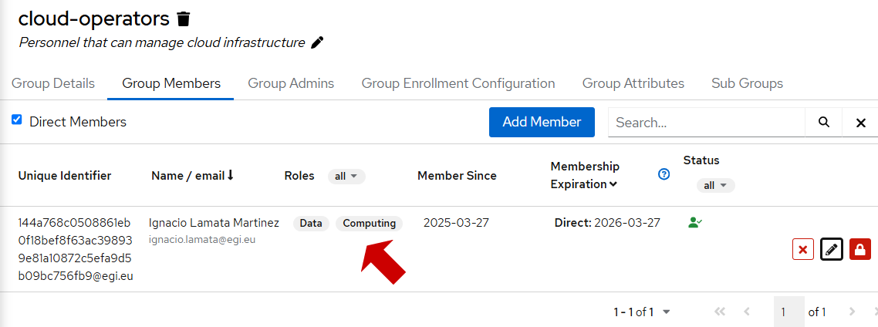The width and height of the screenshot is (878, 327).
Task: Open the 1 - 1 of 1 per-page dropdown
Action: [642, 312]
